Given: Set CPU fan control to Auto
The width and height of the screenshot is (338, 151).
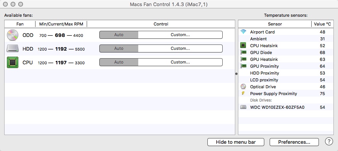Looking at the screenshot, I should click(x=119, y=62).
